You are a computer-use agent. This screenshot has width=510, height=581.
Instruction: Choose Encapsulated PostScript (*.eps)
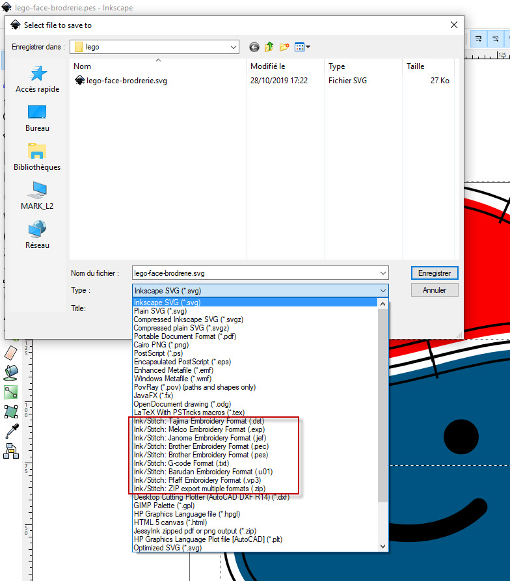pyautogui.click(x=255, y=362)
